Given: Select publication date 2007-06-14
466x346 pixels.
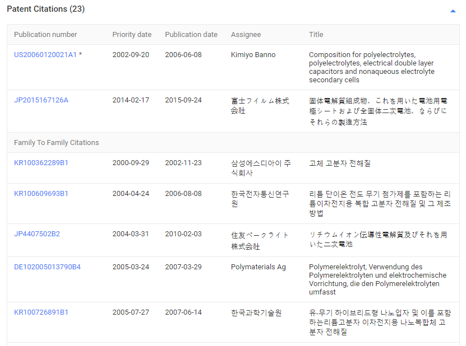Looking at the screenshot, I should coord(183,312).
